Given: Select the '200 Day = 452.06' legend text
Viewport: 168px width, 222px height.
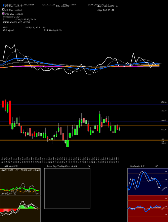Looking at the screenshot, I should coord(14,14).
